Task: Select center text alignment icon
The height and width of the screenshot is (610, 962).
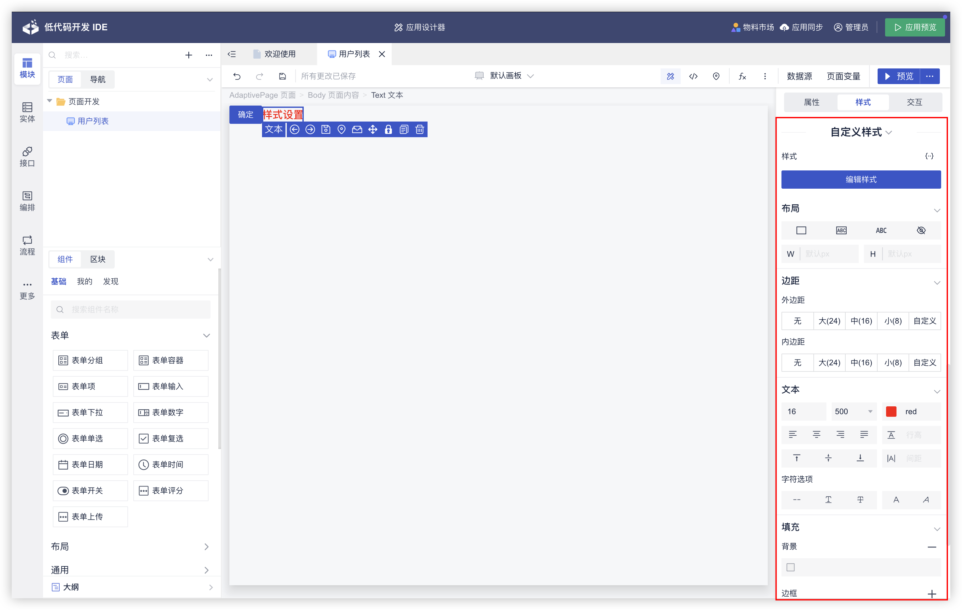Action: (x=816, y=435)
